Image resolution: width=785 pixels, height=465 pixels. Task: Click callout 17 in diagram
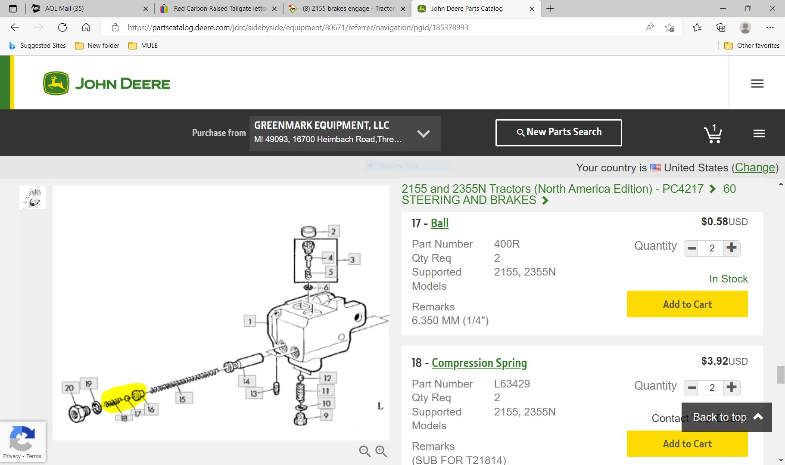(137, 414)
